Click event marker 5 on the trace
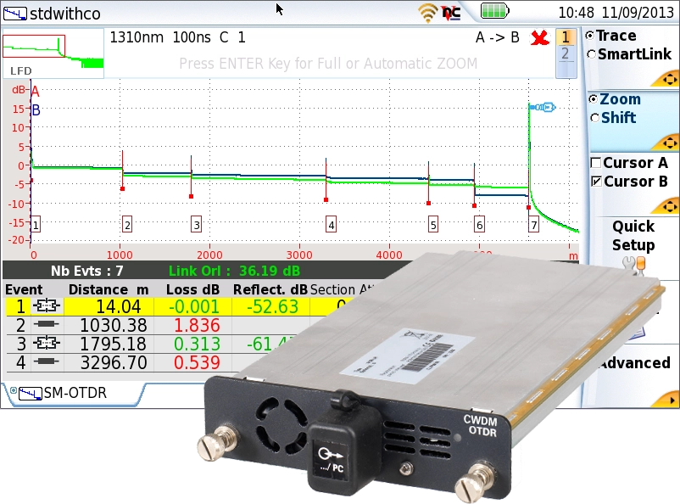The width and height of the screenshot is (680, 504). click(433, 225)
